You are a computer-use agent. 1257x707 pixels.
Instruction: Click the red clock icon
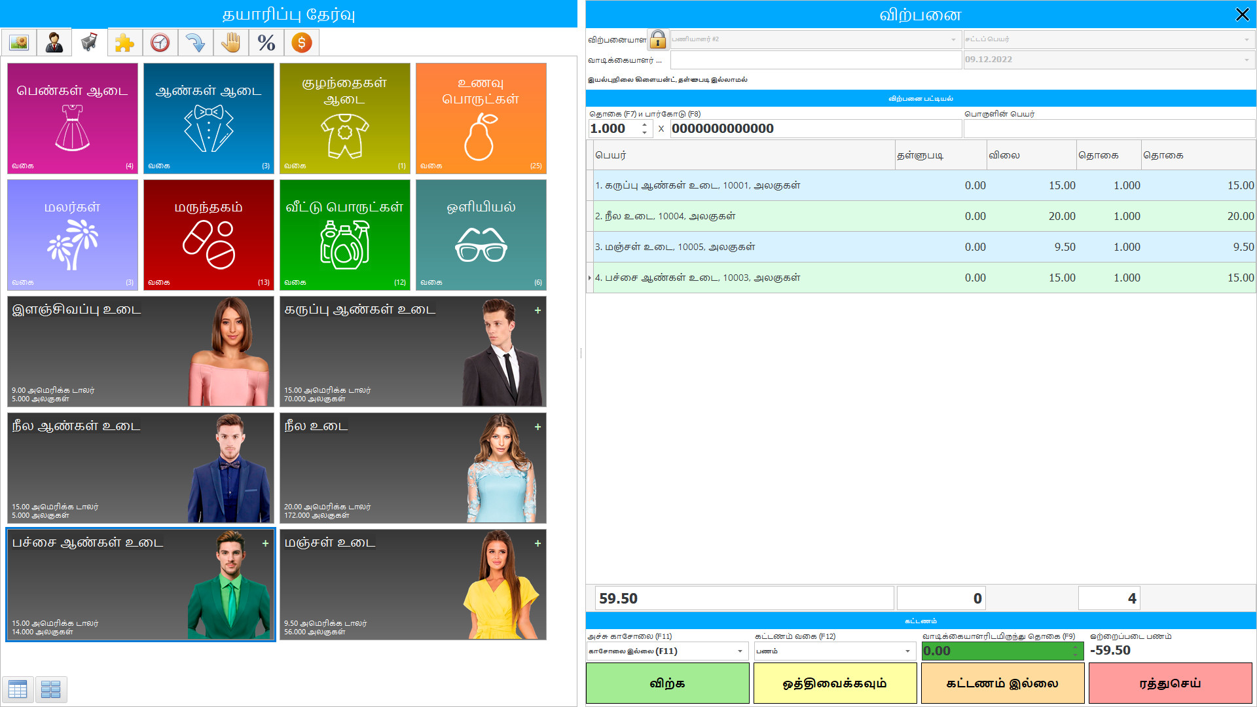coord(160,43)
